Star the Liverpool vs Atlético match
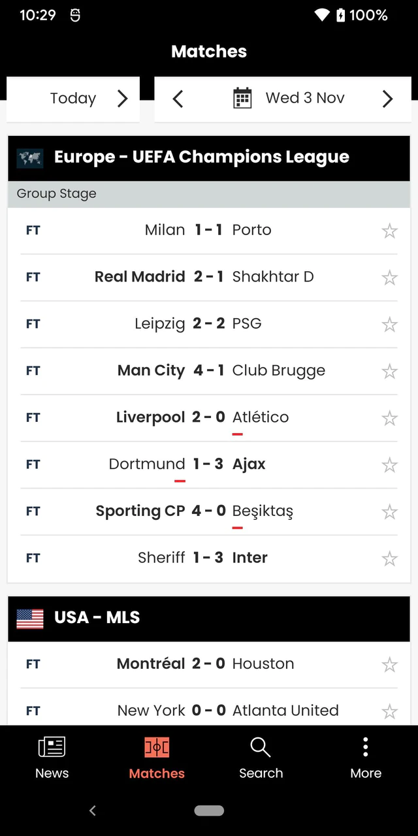This screenshot has width=418, height=836. click(389, 418)
